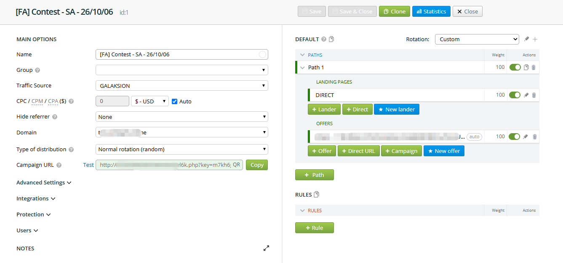The image size is (563, 263).
Task: Toggle Path 1 switch off
Action: click(515, 67)
